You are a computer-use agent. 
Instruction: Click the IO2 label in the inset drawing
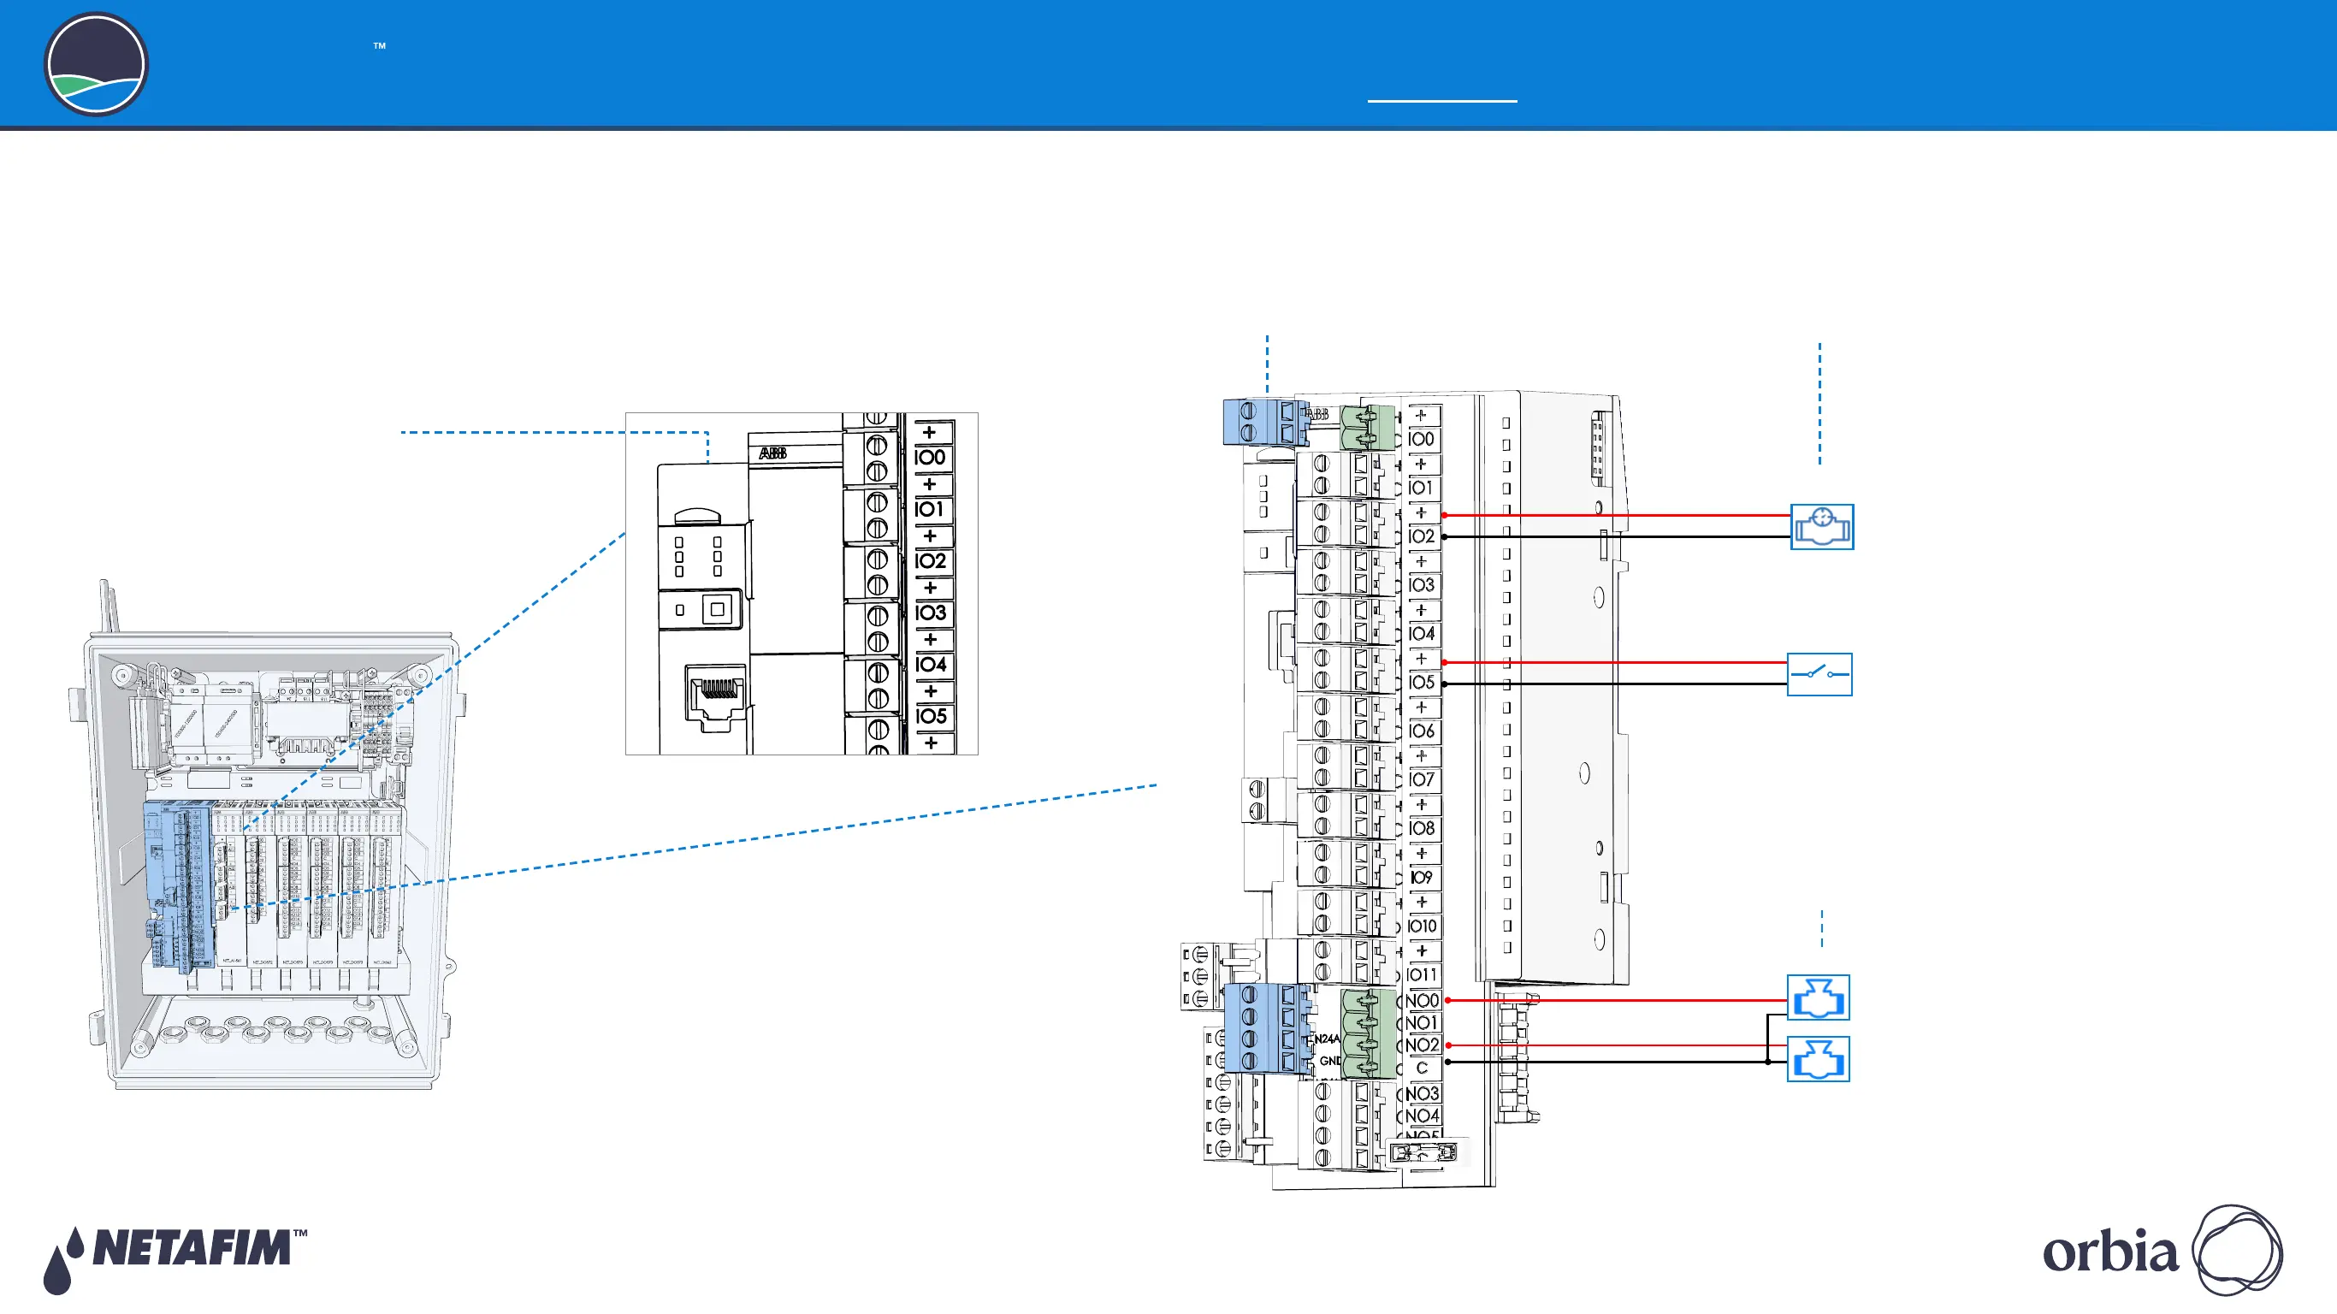[930, 561]
